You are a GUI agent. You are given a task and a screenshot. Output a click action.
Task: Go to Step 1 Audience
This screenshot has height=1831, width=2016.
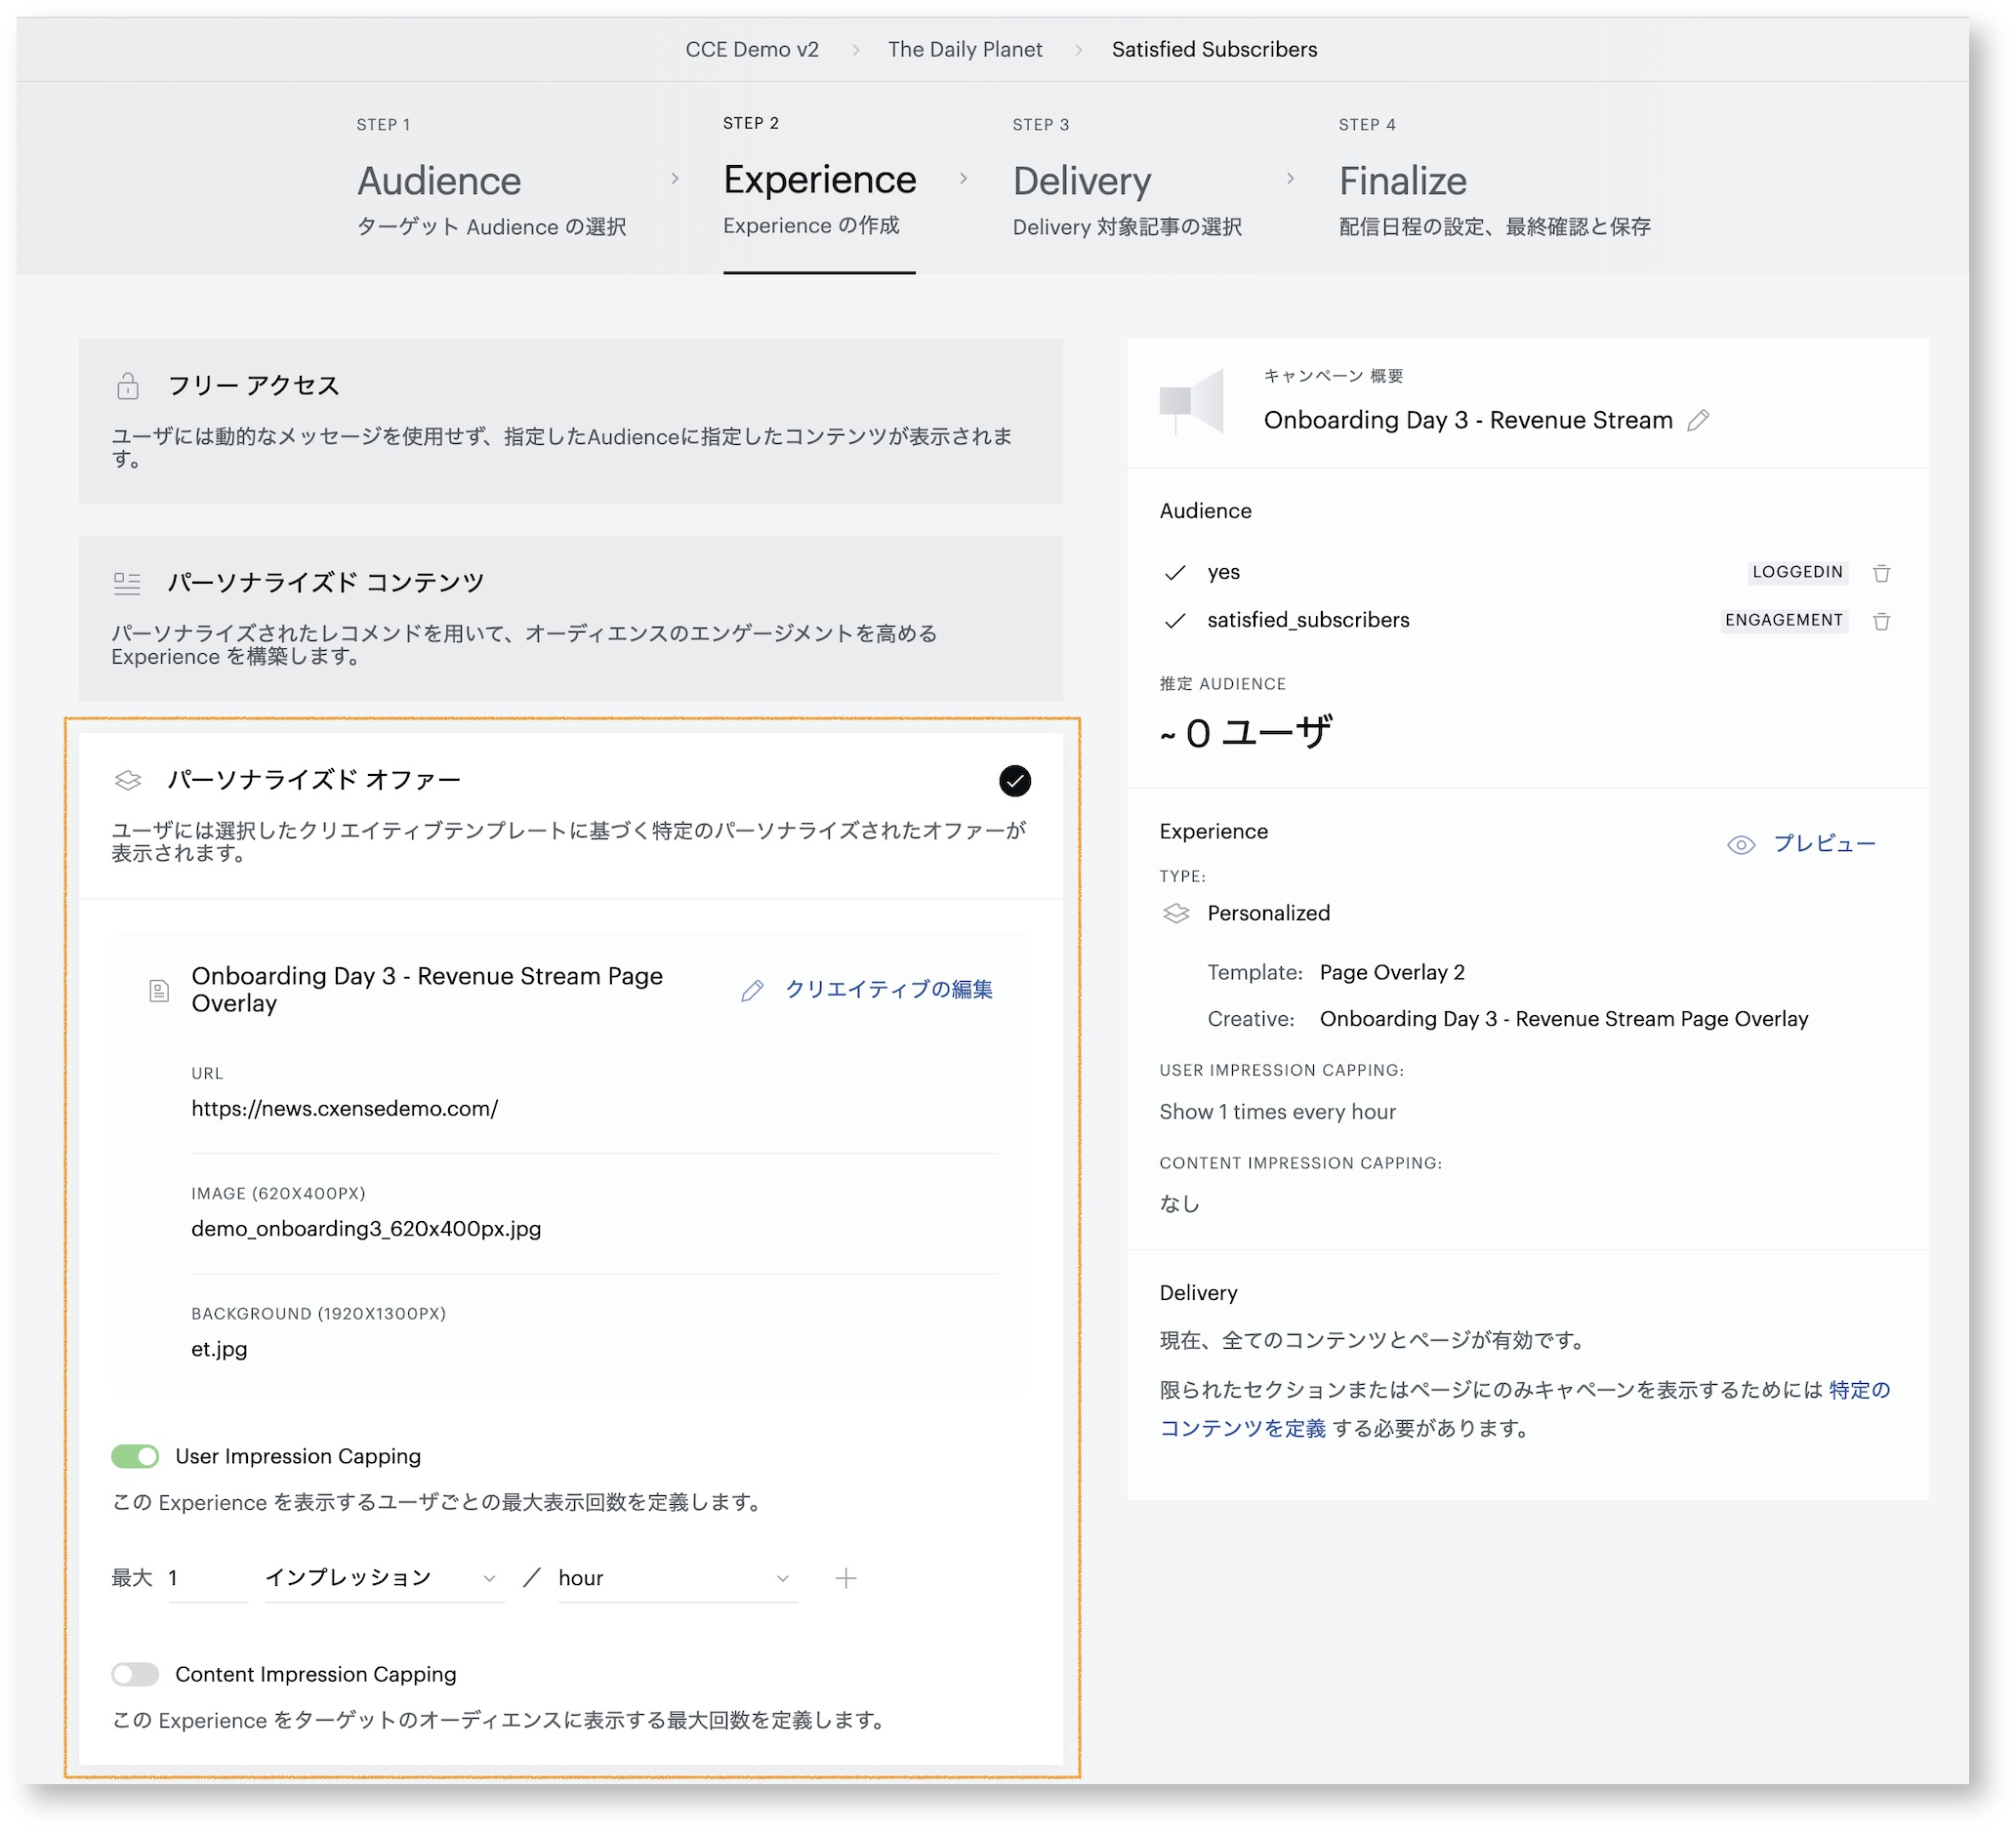tap(491, 179)
